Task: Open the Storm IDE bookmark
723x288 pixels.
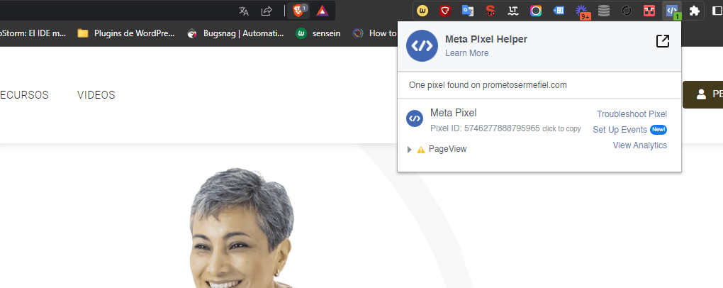Action: 33,33
